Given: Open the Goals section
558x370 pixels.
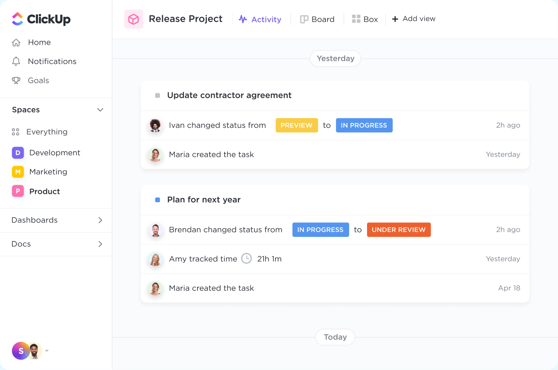Looking at the screenshot, I should [x=39, y=80].
